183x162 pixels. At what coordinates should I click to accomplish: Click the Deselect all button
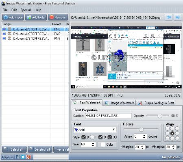tap(40, 149)
